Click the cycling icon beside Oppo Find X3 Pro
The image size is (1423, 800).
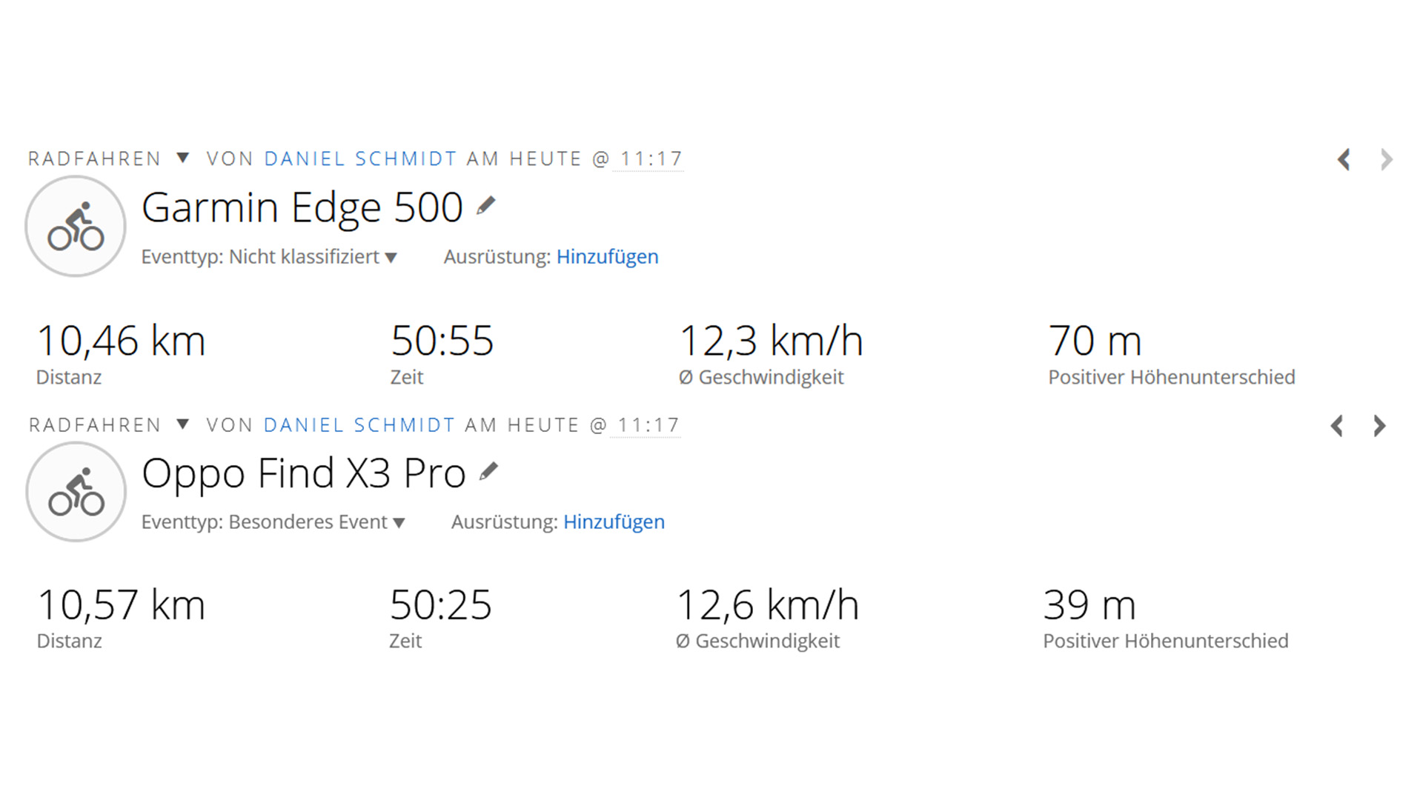[x=76, y=493]
